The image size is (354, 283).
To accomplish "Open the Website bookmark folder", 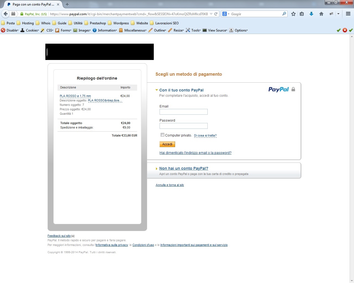I will click(139, 23).
